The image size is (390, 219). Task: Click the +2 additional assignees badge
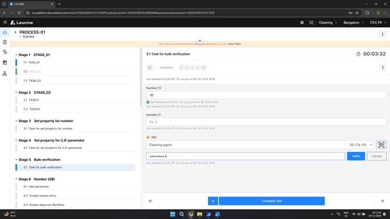(x=204, y=67)
